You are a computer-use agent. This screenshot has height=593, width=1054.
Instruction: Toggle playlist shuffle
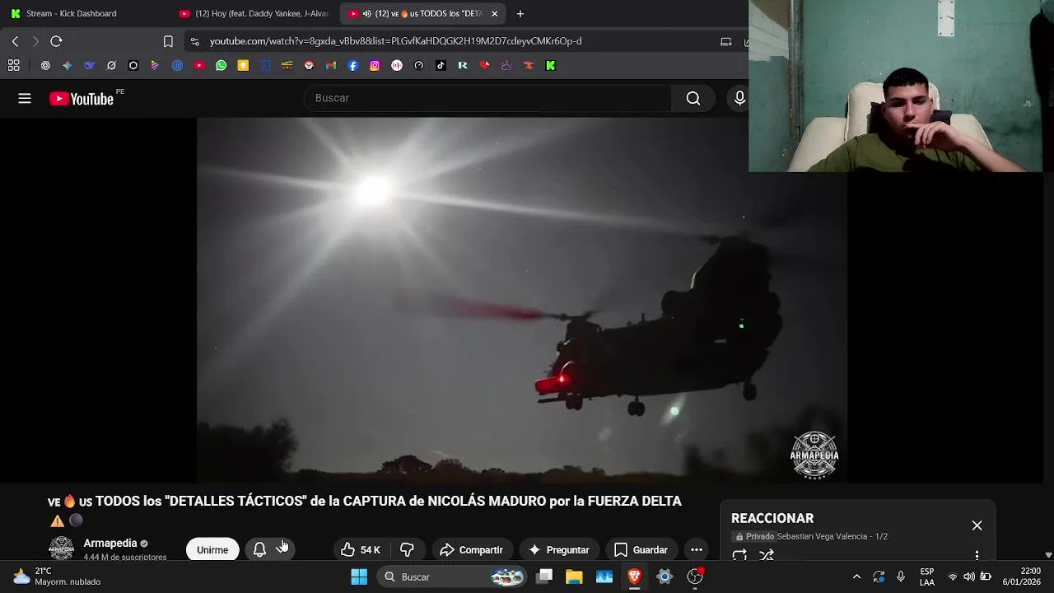click(x=767, y=555)
